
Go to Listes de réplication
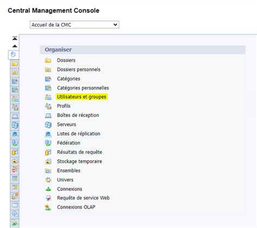coord(79,134)
